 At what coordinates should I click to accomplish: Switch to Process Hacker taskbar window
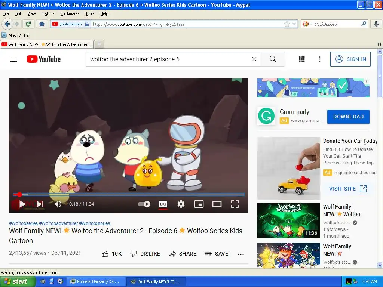[x=96, y=281]
